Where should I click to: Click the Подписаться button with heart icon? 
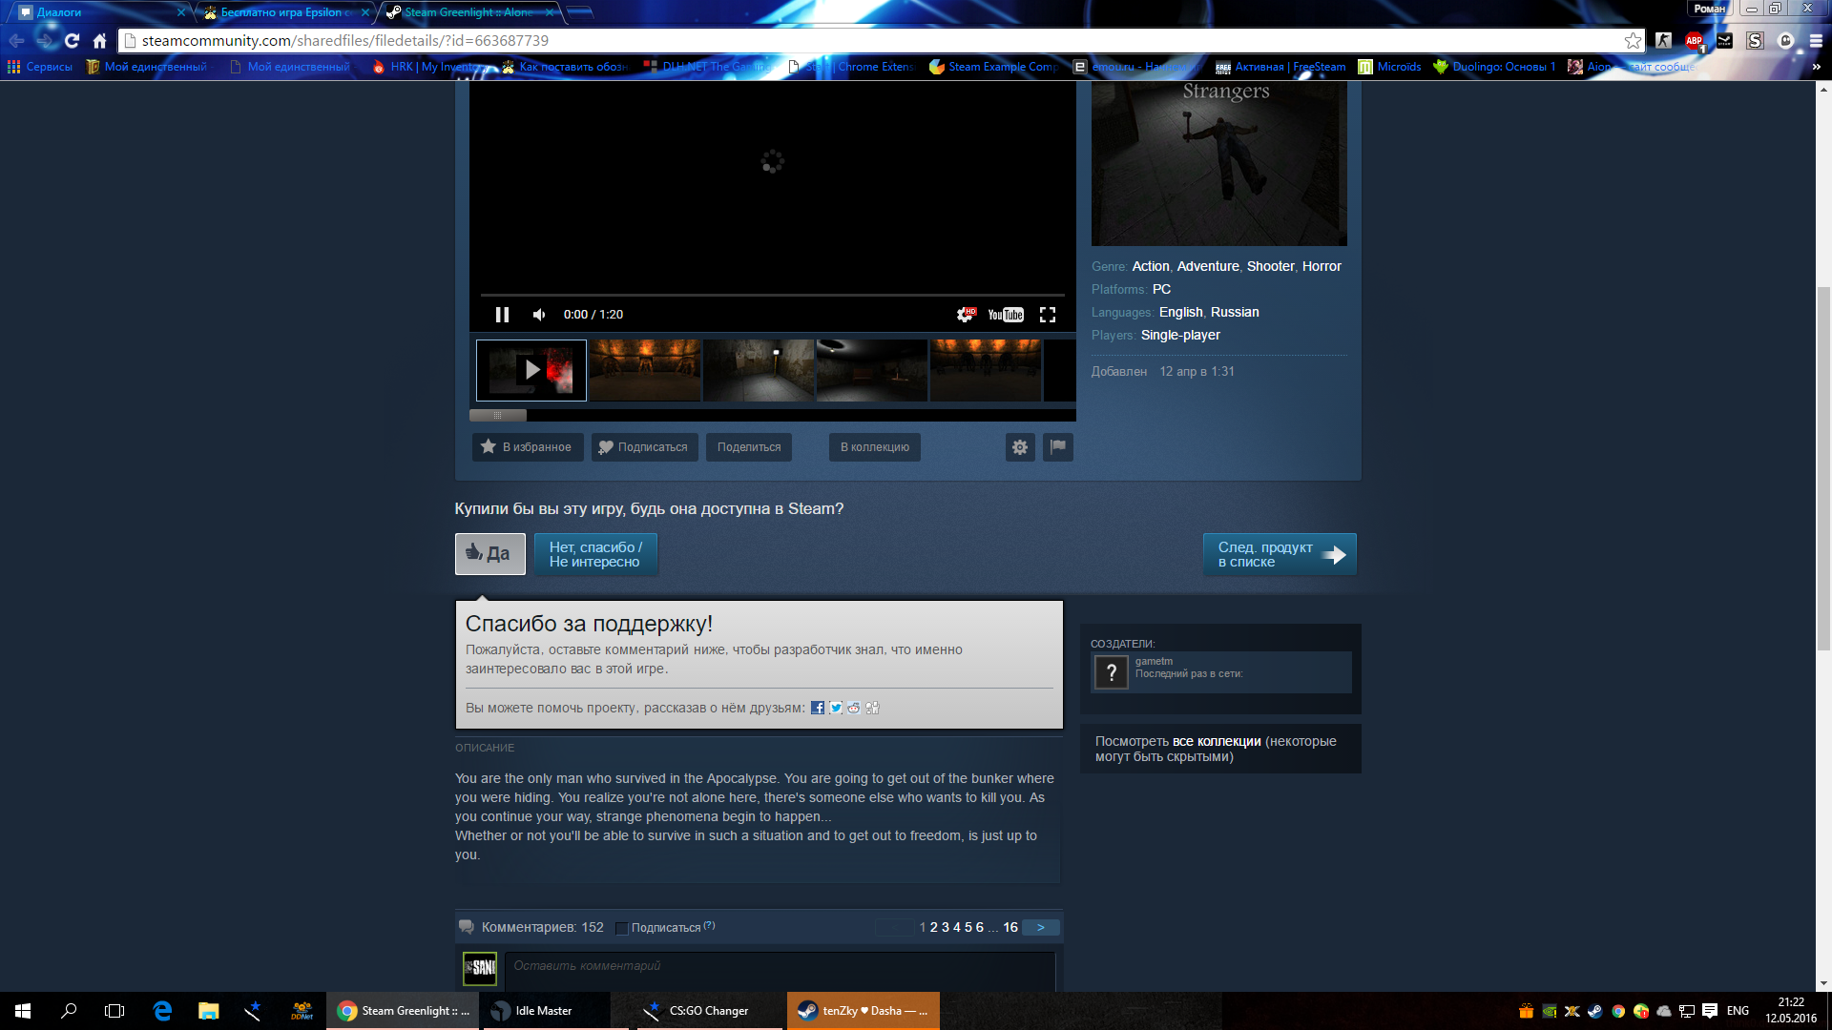[645, 447]
